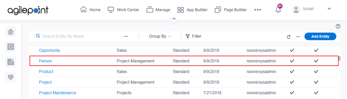
Task: Click the user avatar icon
Action: pos(296,9)
